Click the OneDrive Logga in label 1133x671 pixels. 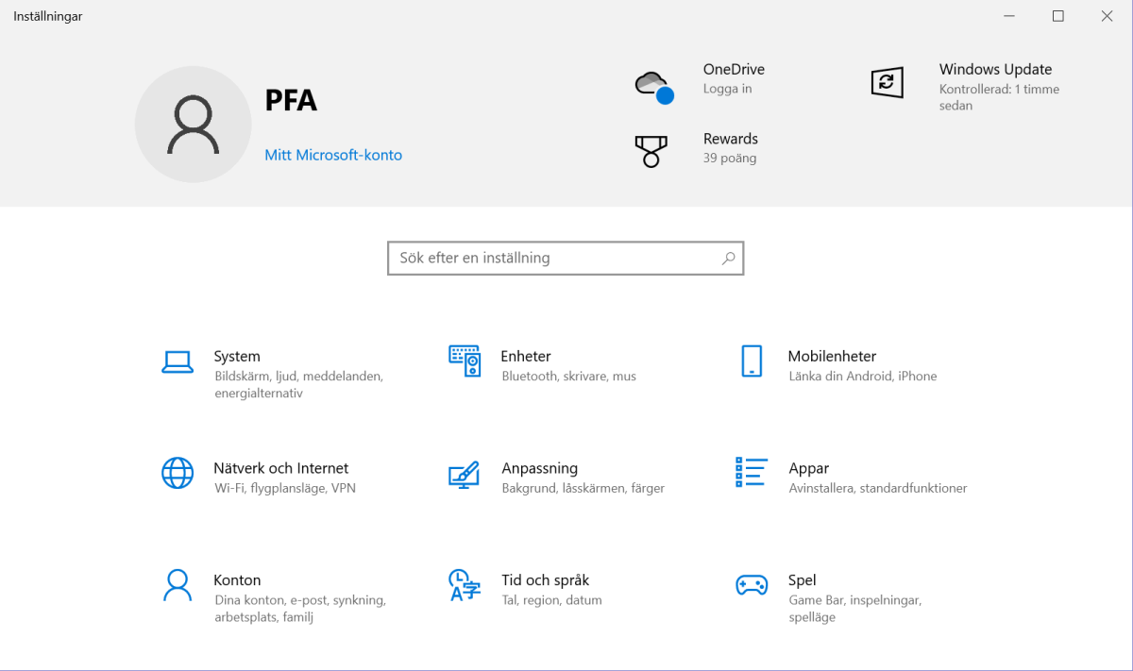[727, 89]
